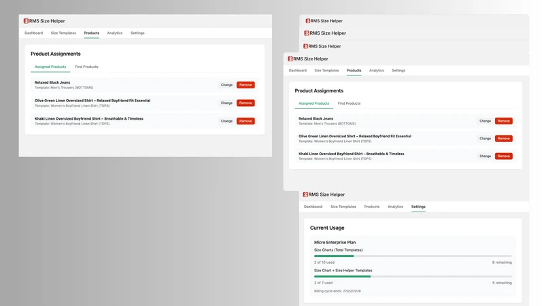The height and width of the screenshot is (306, 544).
Task: Click 'Relaxed Black Jeans' name in left window
Action: (52, 82)
